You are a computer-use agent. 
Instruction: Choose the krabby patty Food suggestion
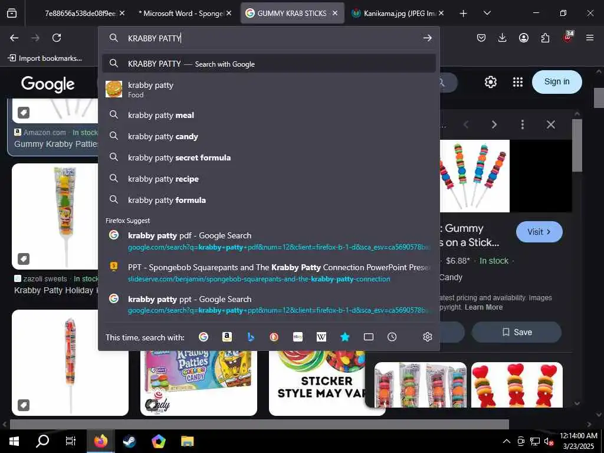tap(269, 90)
